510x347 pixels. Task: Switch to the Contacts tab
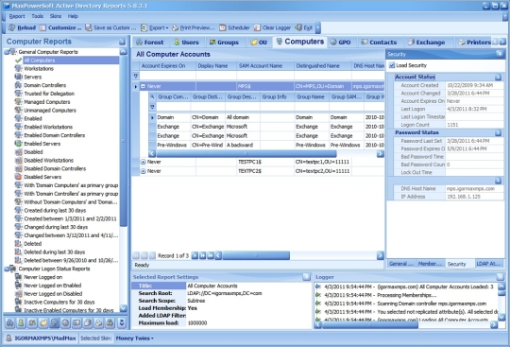[379, 42]
